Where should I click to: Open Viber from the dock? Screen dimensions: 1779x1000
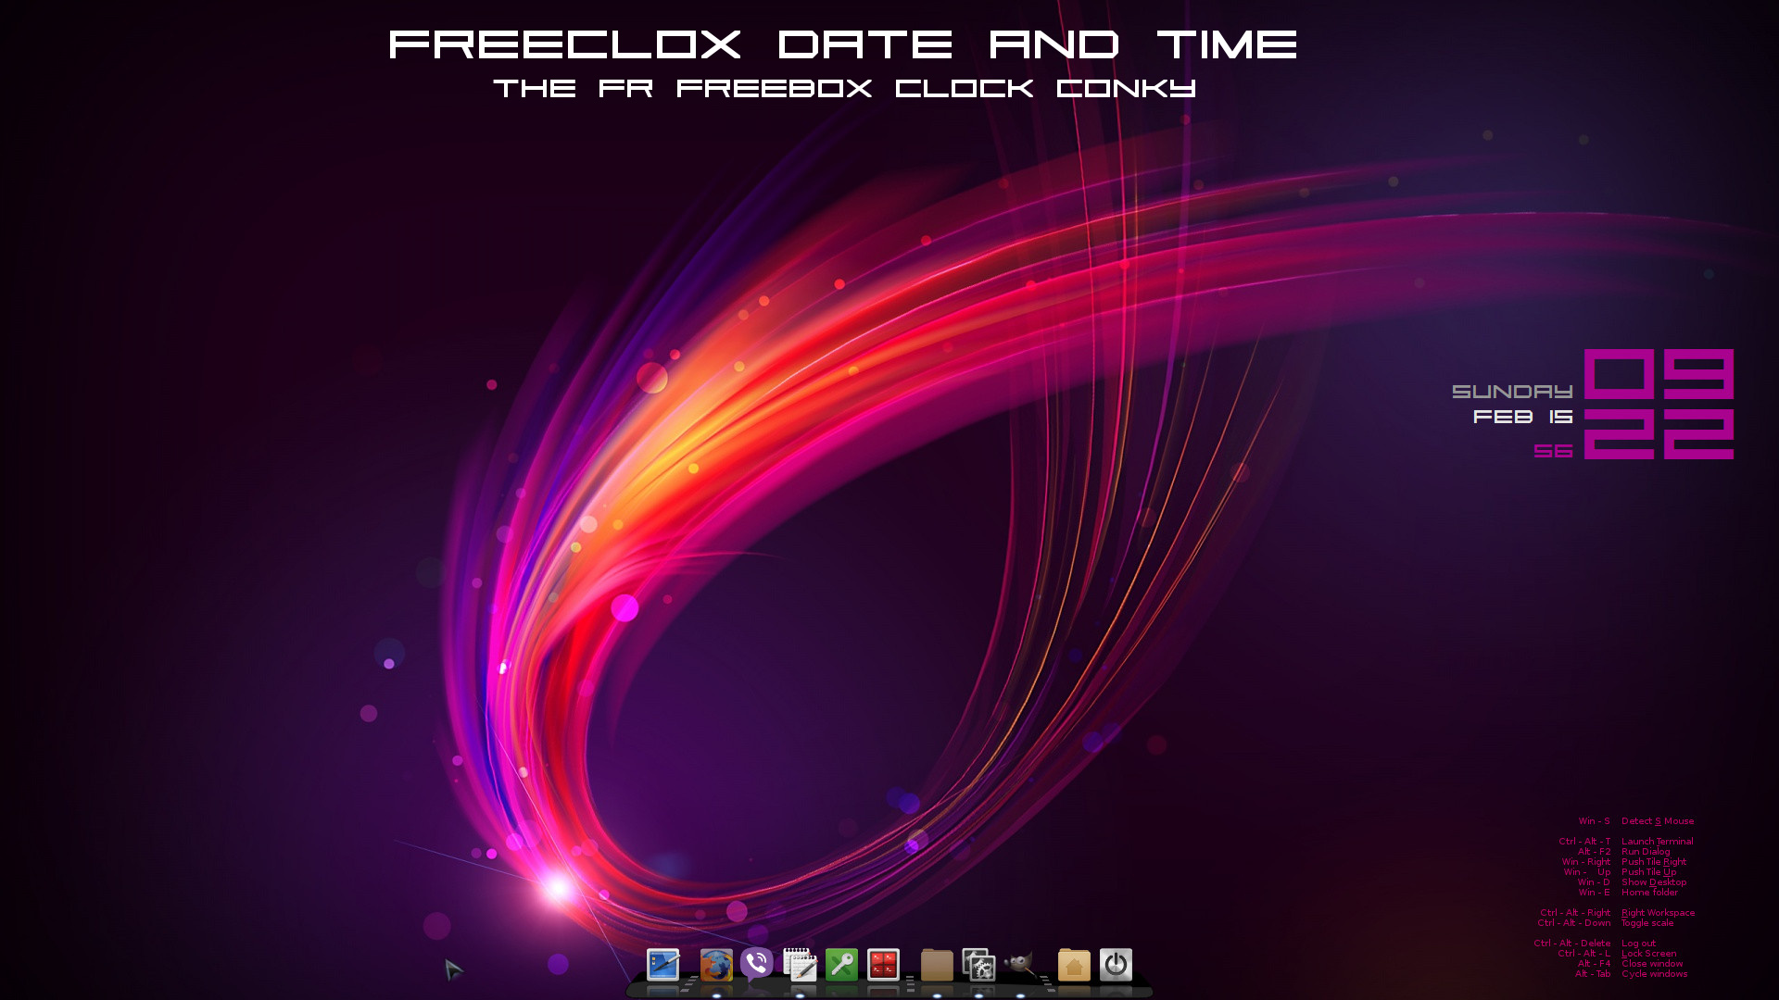click(757, 965)
